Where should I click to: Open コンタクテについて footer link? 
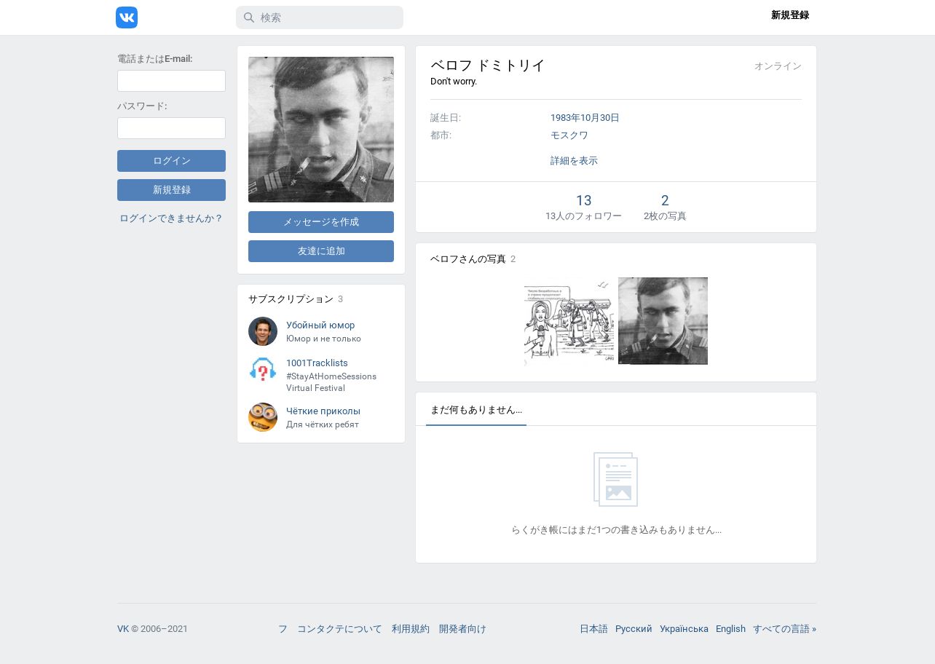point(339,629)
